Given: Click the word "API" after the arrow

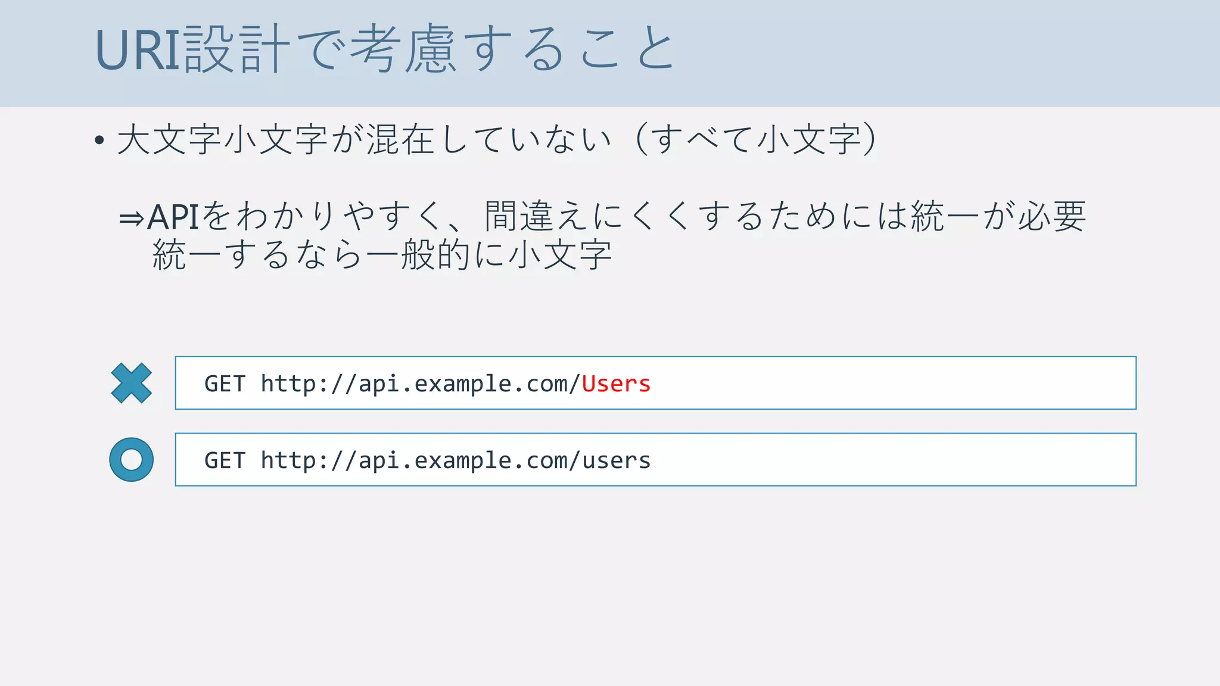Looking at the screenshot, I should 173,217.
